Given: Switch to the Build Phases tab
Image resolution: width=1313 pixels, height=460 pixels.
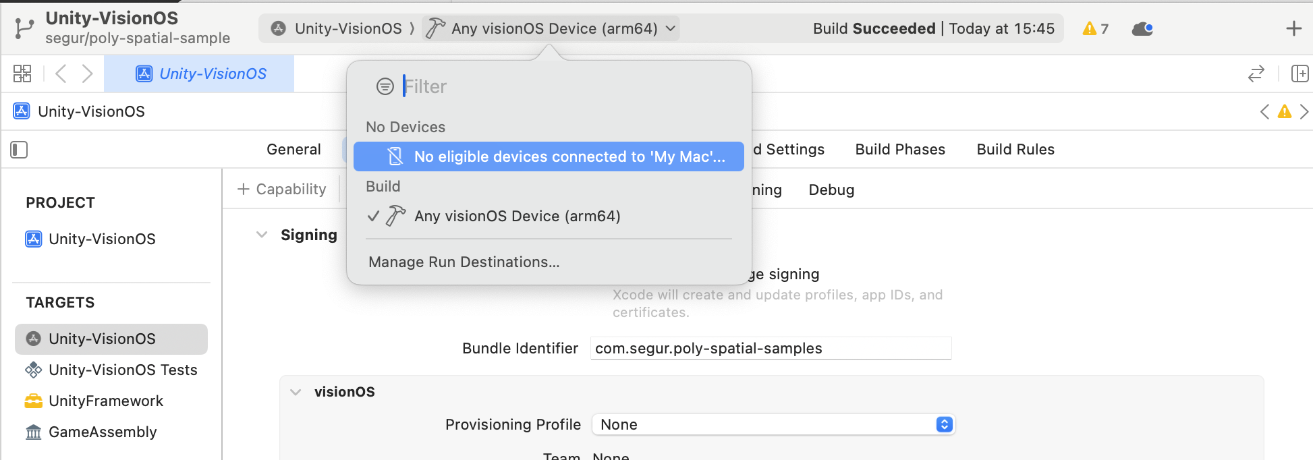Looking at the screenshot, I should click(x=899, y=149).
